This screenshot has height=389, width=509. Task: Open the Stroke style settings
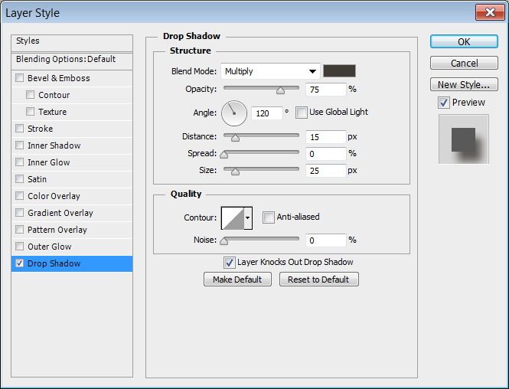click(41, 129)
